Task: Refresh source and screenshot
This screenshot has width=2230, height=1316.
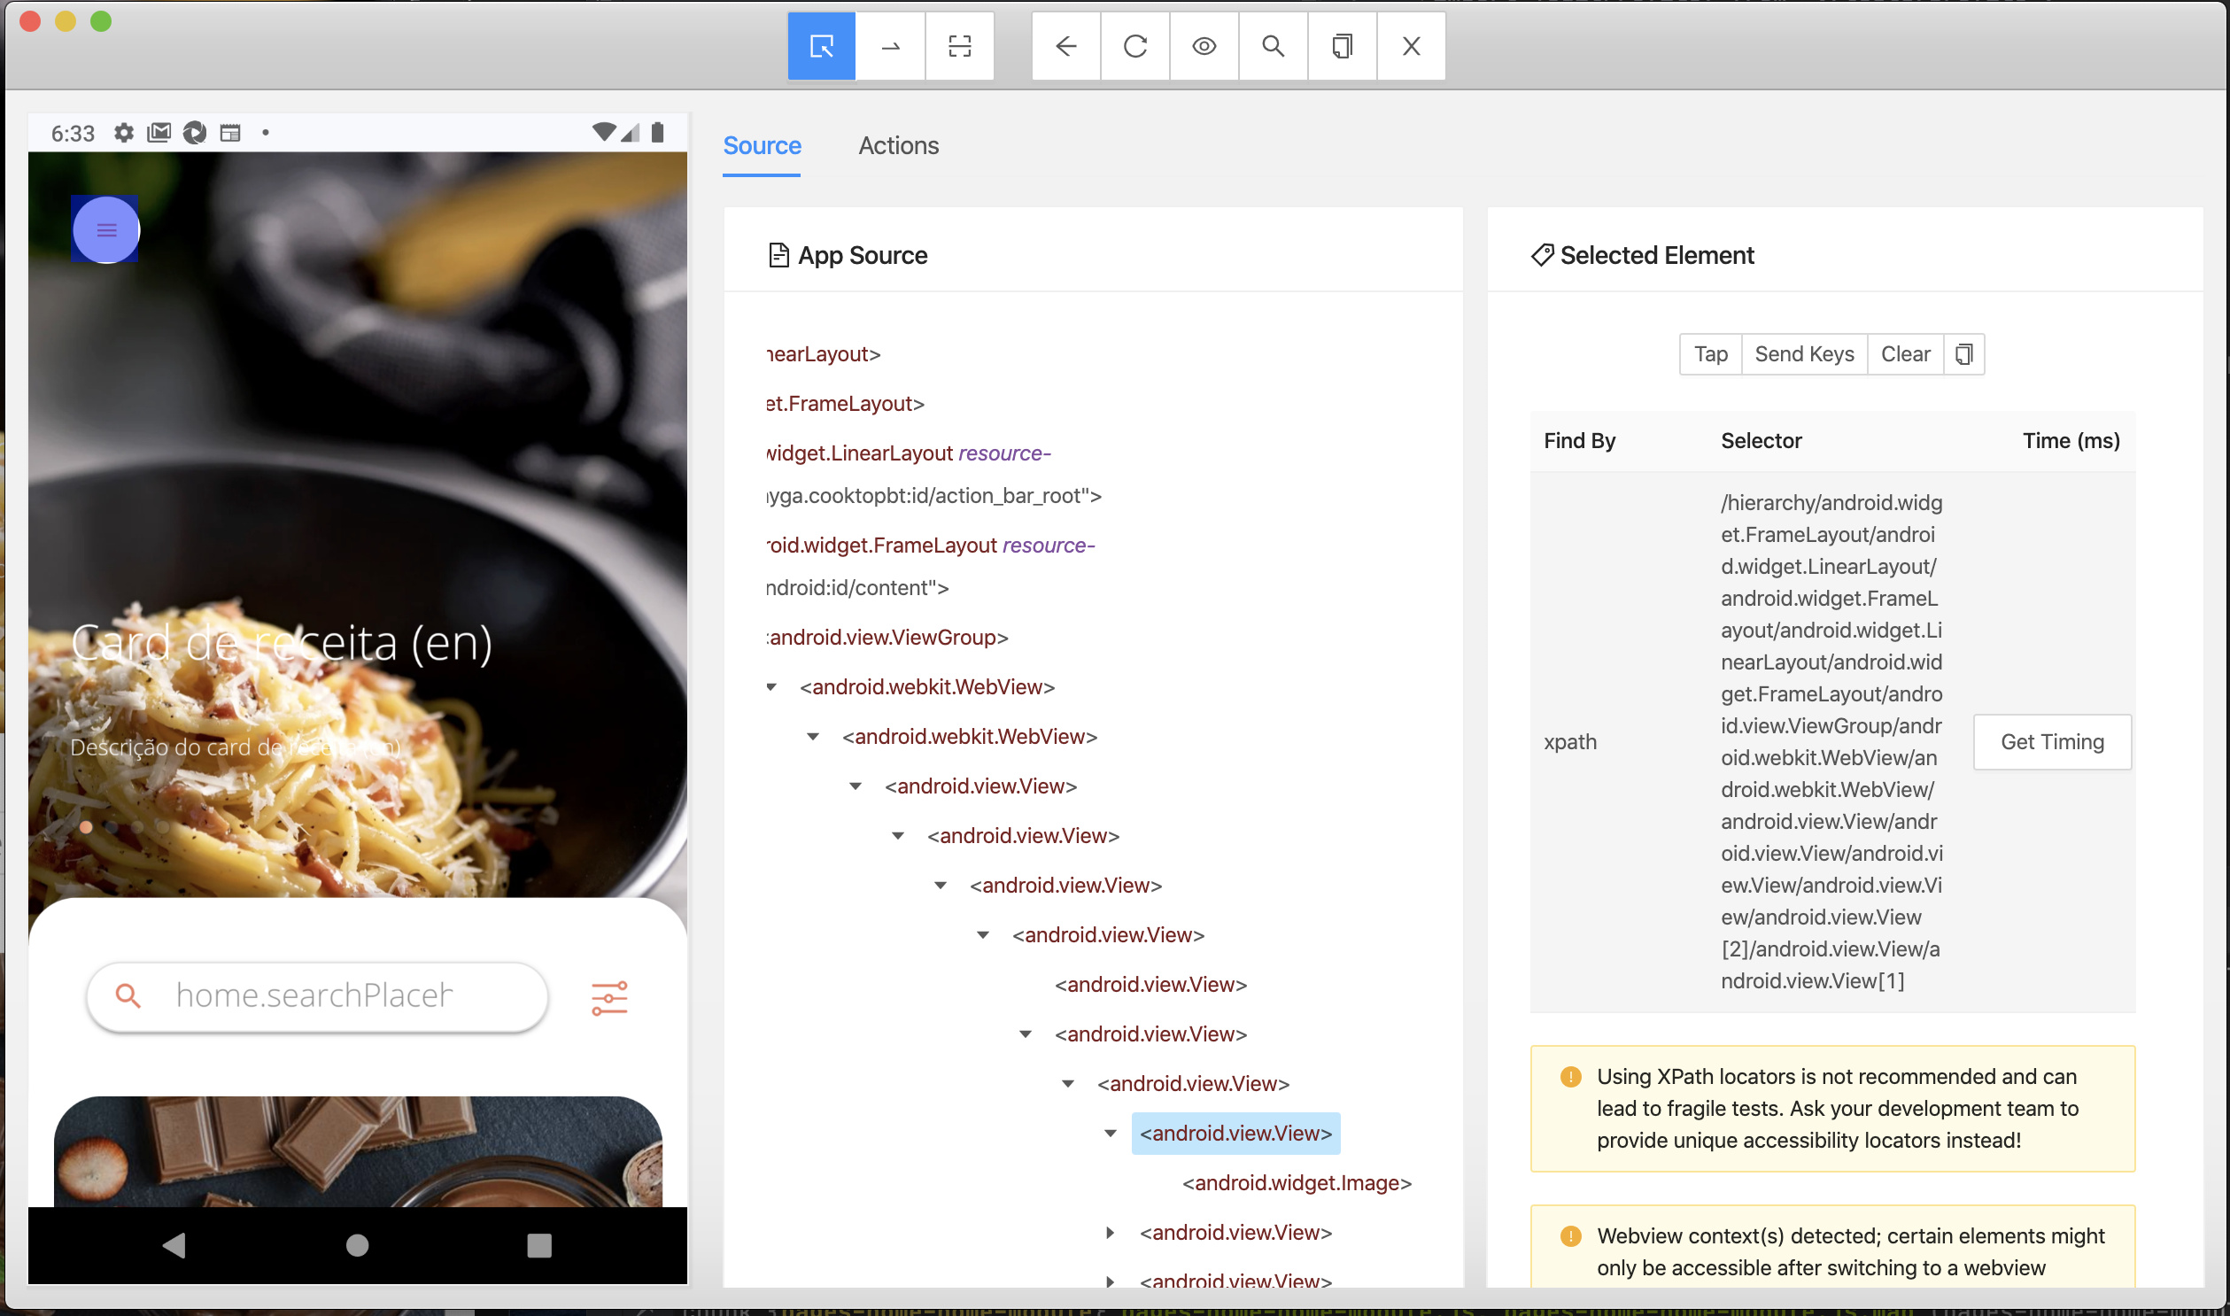Action: coord(1135,46)
